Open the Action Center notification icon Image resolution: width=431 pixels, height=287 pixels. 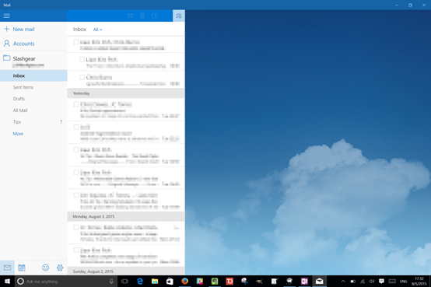point(381,282)
